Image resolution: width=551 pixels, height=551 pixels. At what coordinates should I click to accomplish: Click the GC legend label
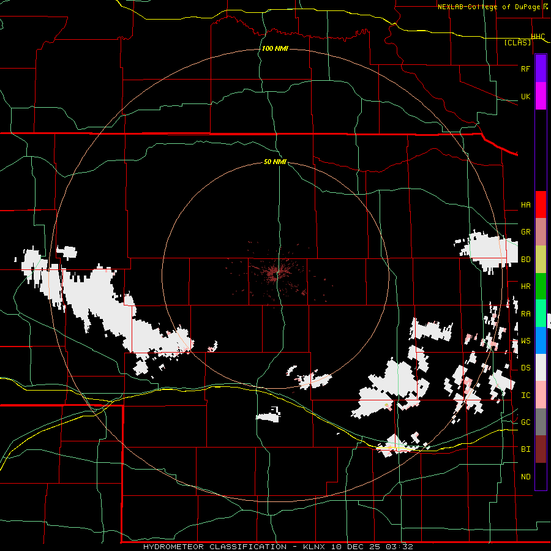point(525,422)
